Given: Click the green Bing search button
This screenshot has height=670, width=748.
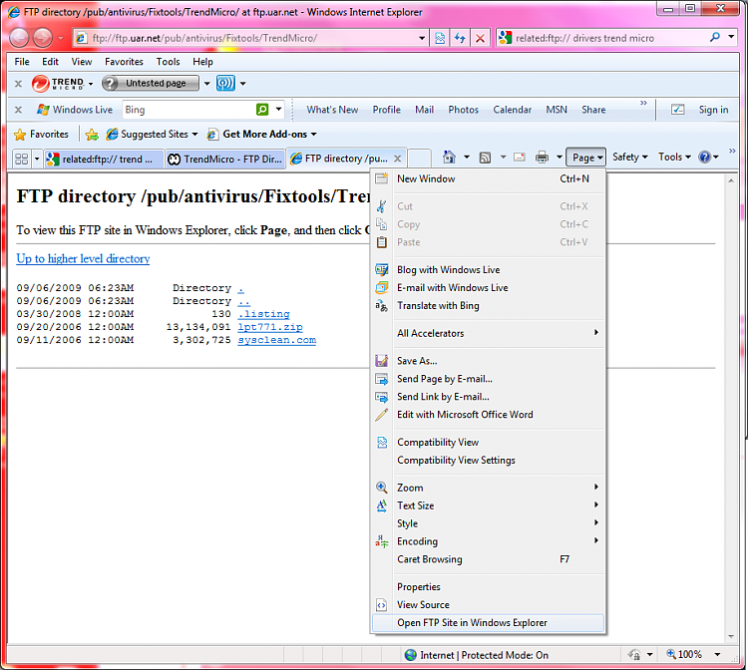Looking at the screenshot, I should 262,110.
